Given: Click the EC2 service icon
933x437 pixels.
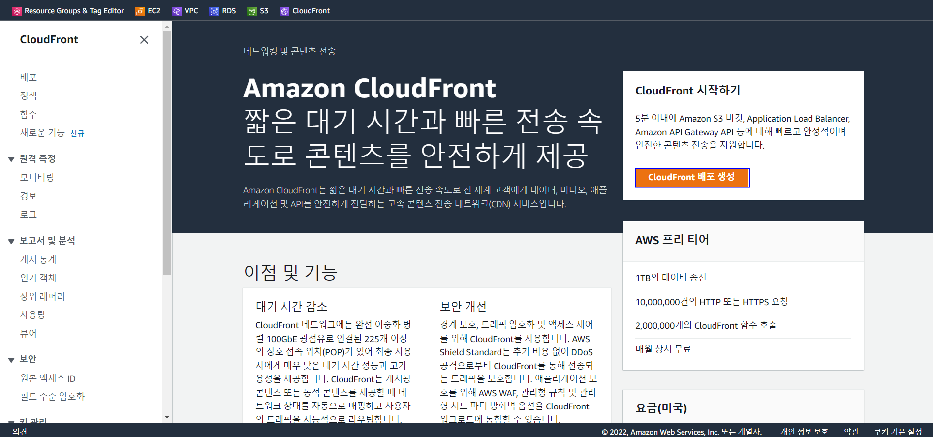Looking at the screenshot, I should click(x=140, y=11).
